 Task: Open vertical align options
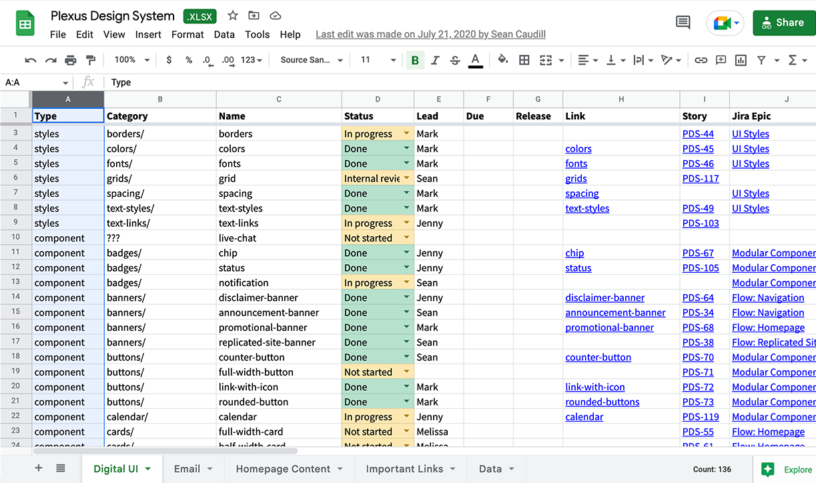tap(615, 60)
